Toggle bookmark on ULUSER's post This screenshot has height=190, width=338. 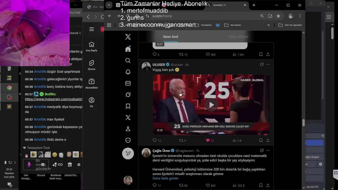(261, 140)
